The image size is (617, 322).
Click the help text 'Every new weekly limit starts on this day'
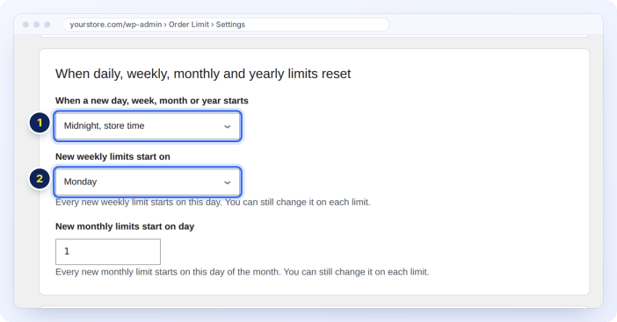[x=138, y=202]
